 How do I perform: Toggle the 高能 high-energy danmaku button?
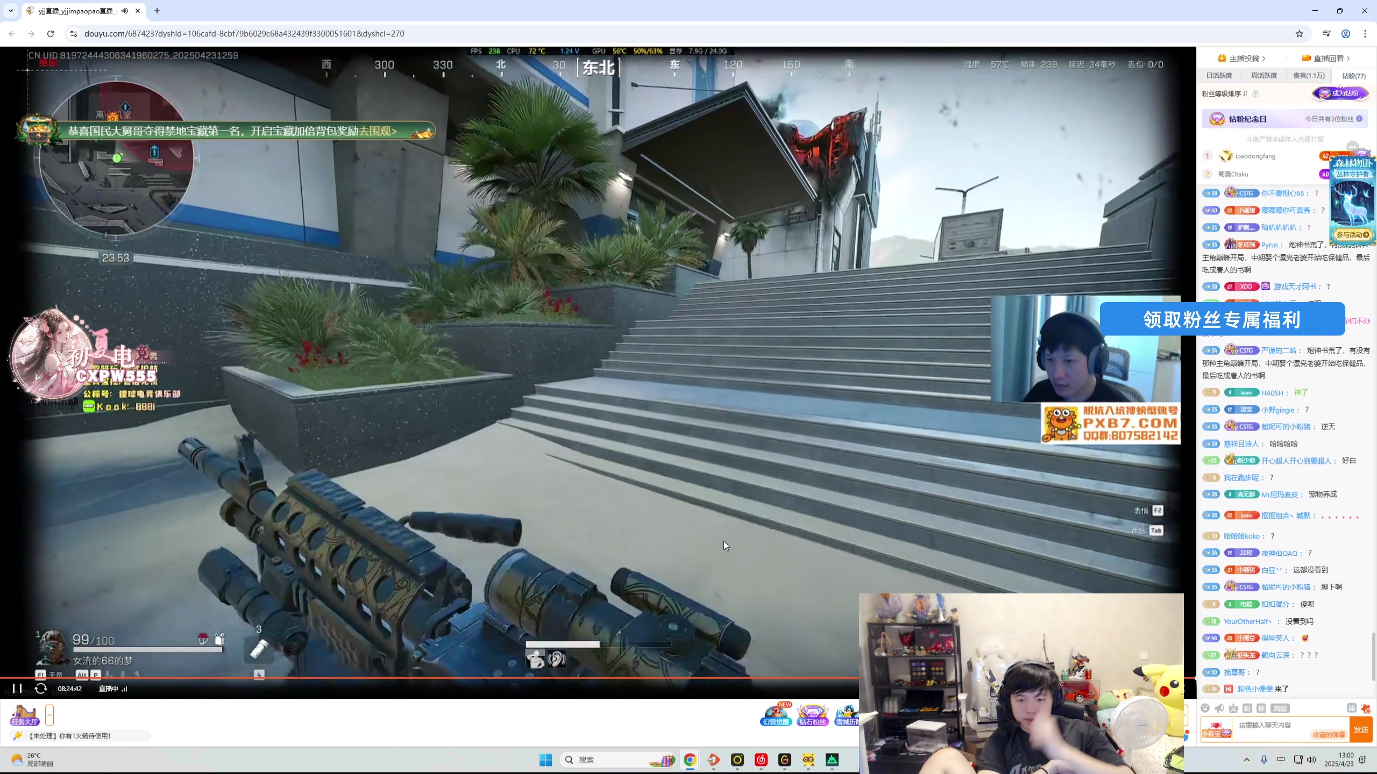coord(1280,708)
